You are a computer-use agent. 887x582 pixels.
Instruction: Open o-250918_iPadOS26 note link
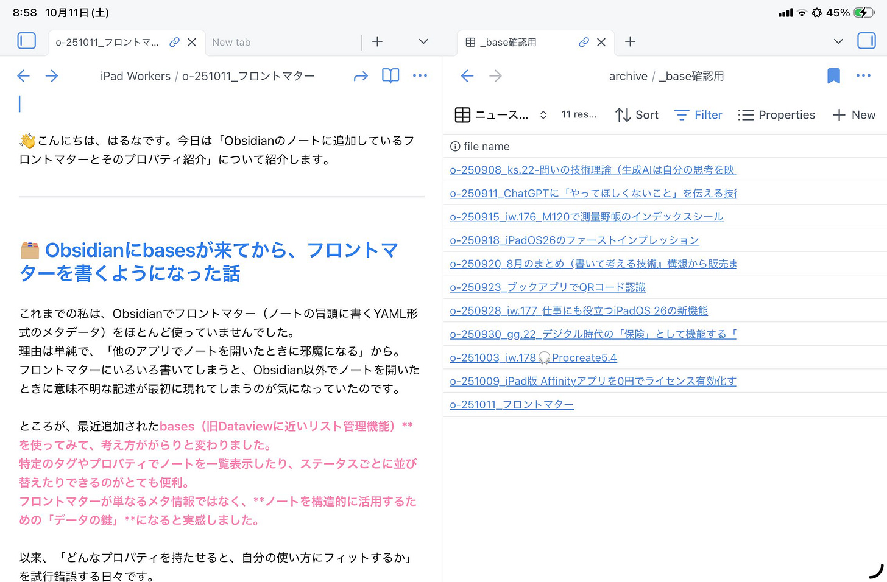[x=574, y=240]
